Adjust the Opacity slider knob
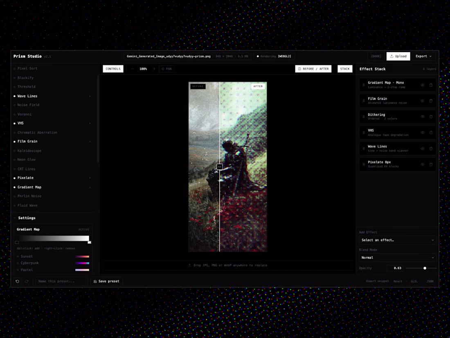Image resolution: width=450 pixels, height=338 pixels. click(425, 268)
